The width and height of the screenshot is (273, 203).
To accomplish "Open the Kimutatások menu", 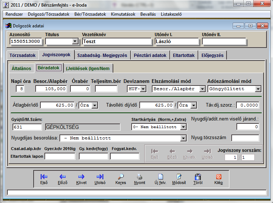I will pos(123,14).
